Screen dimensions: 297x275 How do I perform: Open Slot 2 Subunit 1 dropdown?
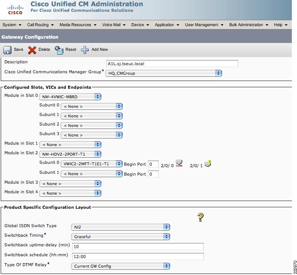92,174
